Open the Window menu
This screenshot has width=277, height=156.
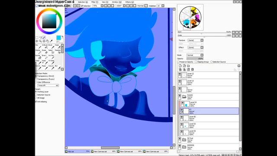tap(116, 2)
